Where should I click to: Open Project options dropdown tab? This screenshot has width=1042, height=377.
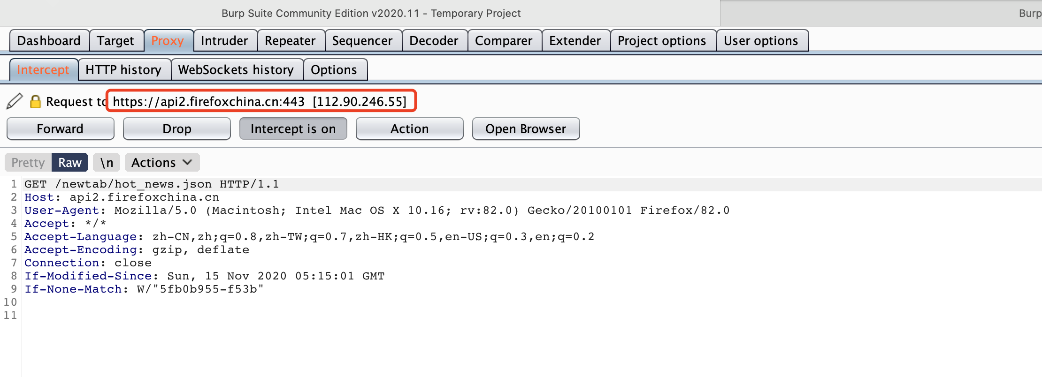click(x=662, y=40)
